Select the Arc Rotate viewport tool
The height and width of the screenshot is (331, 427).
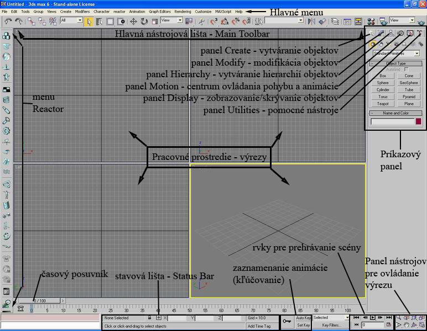[x=414, y=325]
